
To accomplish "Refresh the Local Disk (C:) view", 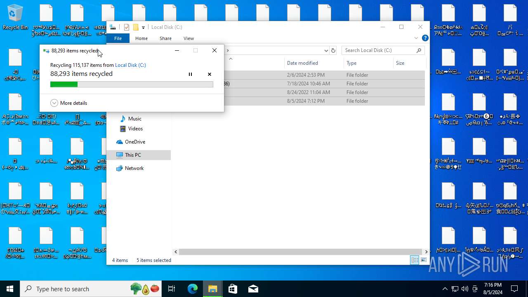I will click(333, 50).
